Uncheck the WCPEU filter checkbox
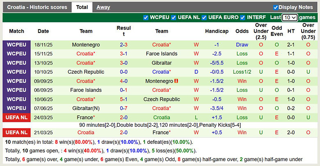320x166 pixels. (x=146, y=18)
